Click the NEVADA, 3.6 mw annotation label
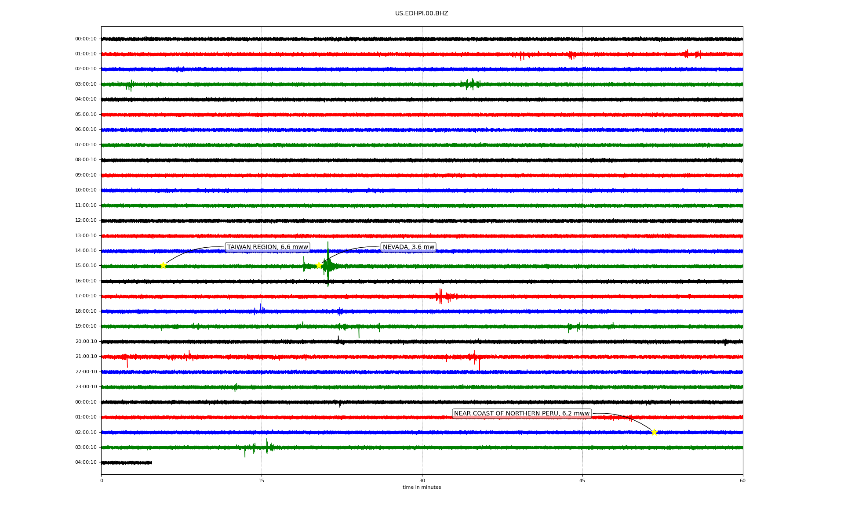844x527 pixels. coord(408,247)
